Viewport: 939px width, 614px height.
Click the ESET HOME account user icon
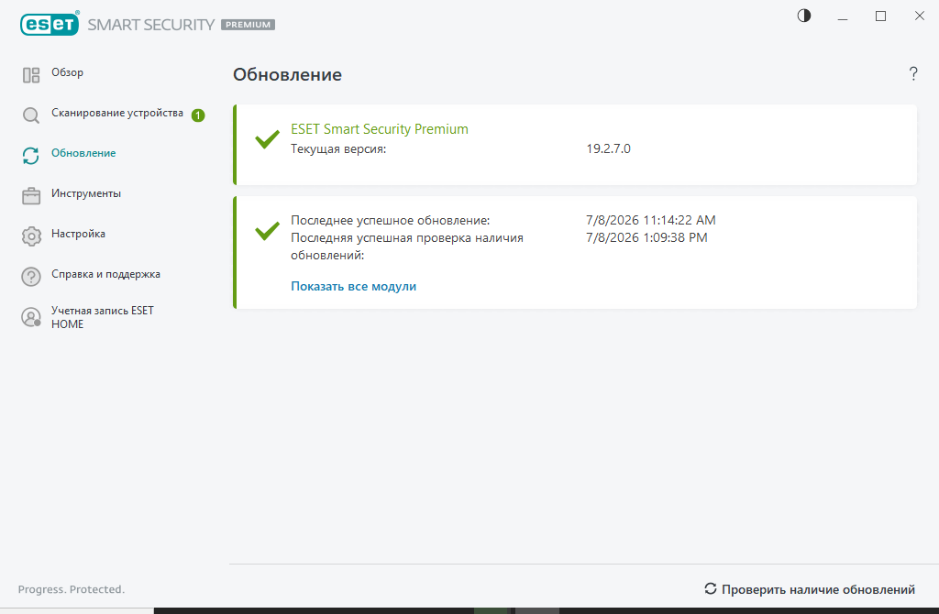(x=31, y=317)
